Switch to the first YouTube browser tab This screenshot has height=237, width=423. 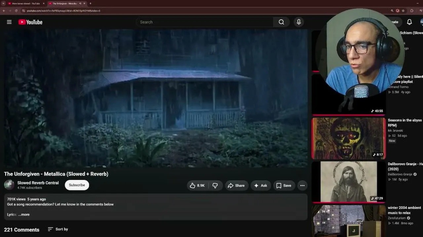(26, 3)
